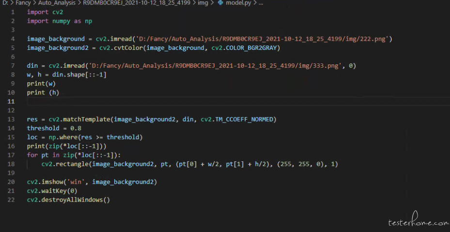Click the 'cv2.waitKey(0)' line

[x=52, y=191]
